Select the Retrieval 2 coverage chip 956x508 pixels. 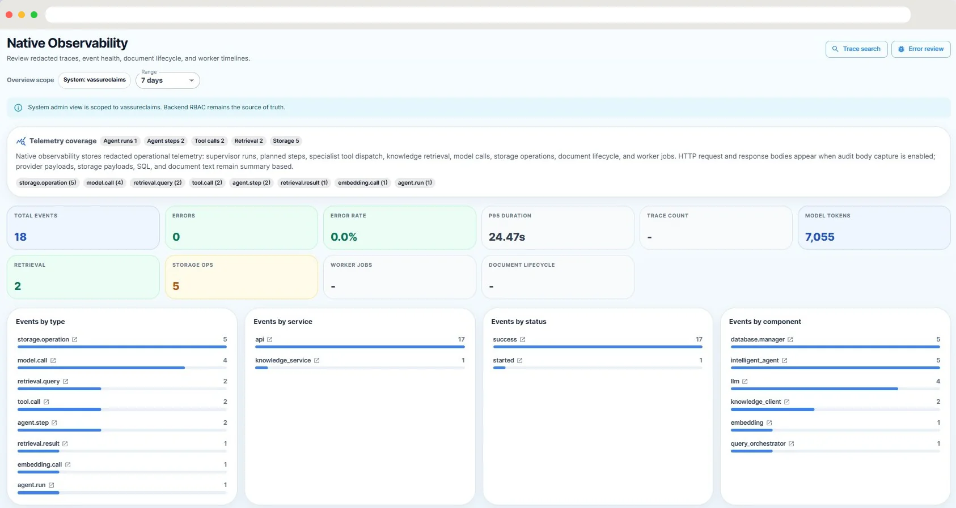(248, 141)
